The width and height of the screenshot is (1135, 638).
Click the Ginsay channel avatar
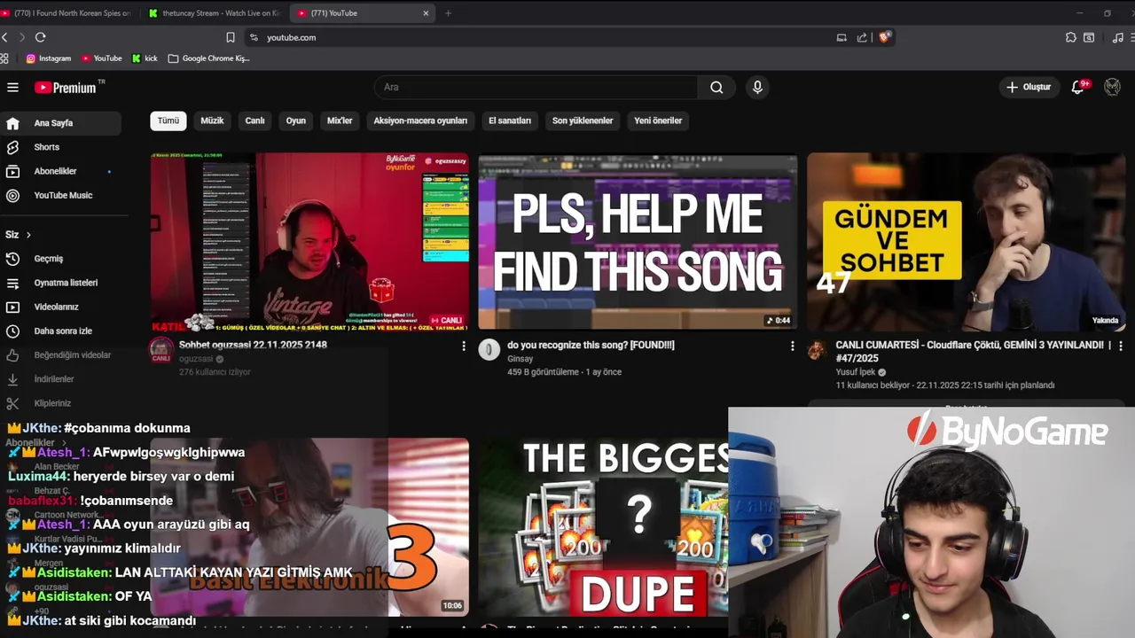click(x=489, y=349)
